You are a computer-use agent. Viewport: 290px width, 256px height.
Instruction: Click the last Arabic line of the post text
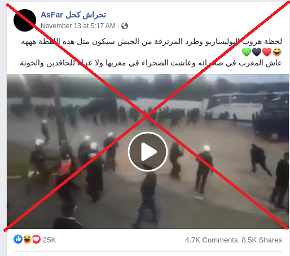pos(151,63)
